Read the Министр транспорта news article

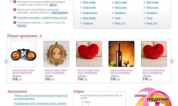pos(41,97)
